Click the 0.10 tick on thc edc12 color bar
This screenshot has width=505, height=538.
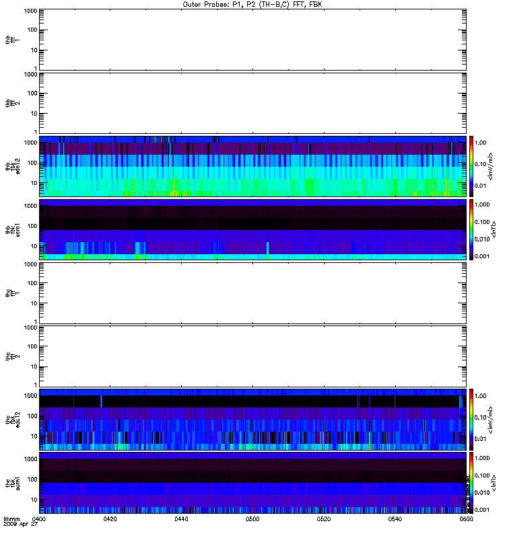(480, 417)
